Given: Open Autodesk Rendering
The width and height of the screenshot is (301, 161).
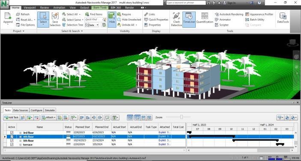Looking at the screenshot, I should 229,15.
